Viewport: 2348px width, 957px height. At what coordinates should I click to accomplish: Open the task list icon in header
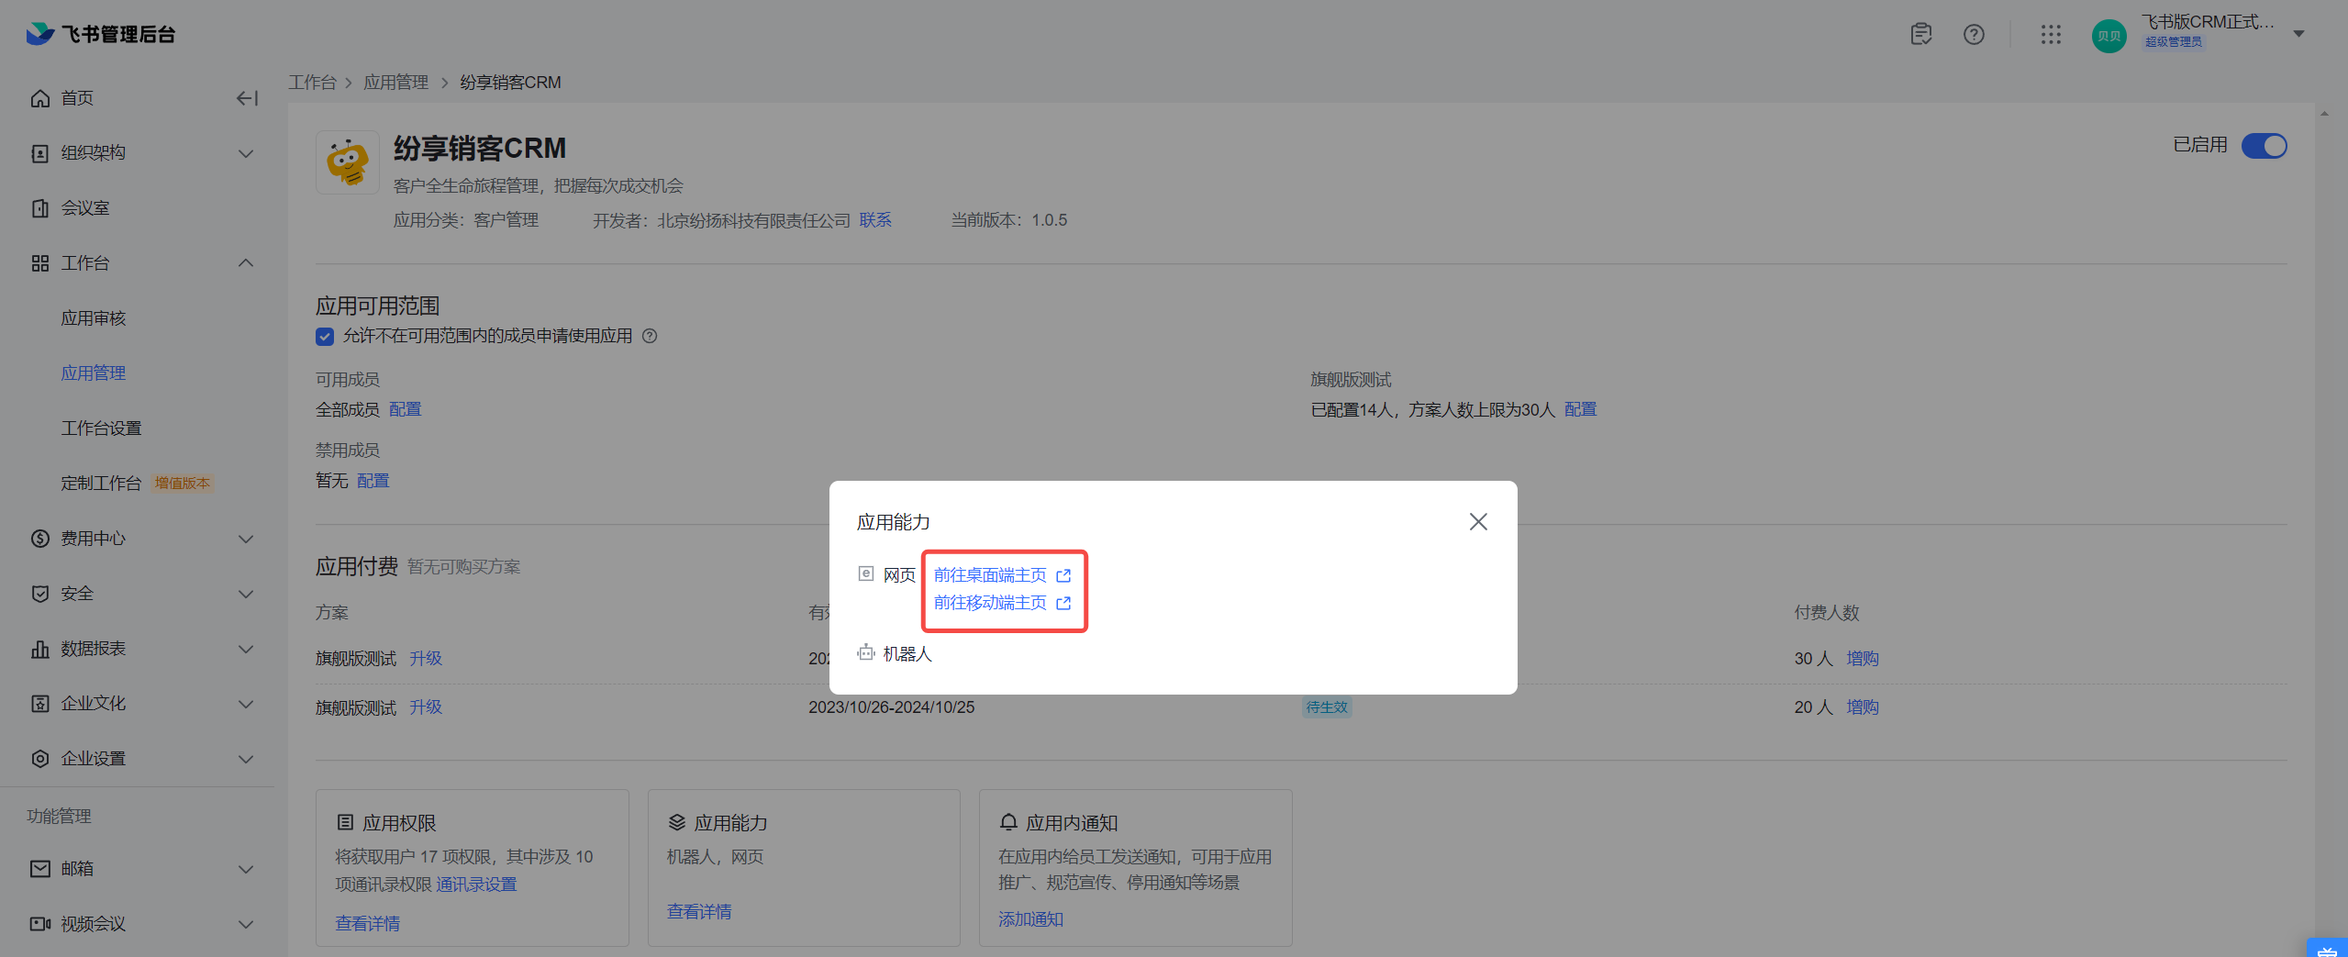pyautogui.click(x=1920, y=34)
